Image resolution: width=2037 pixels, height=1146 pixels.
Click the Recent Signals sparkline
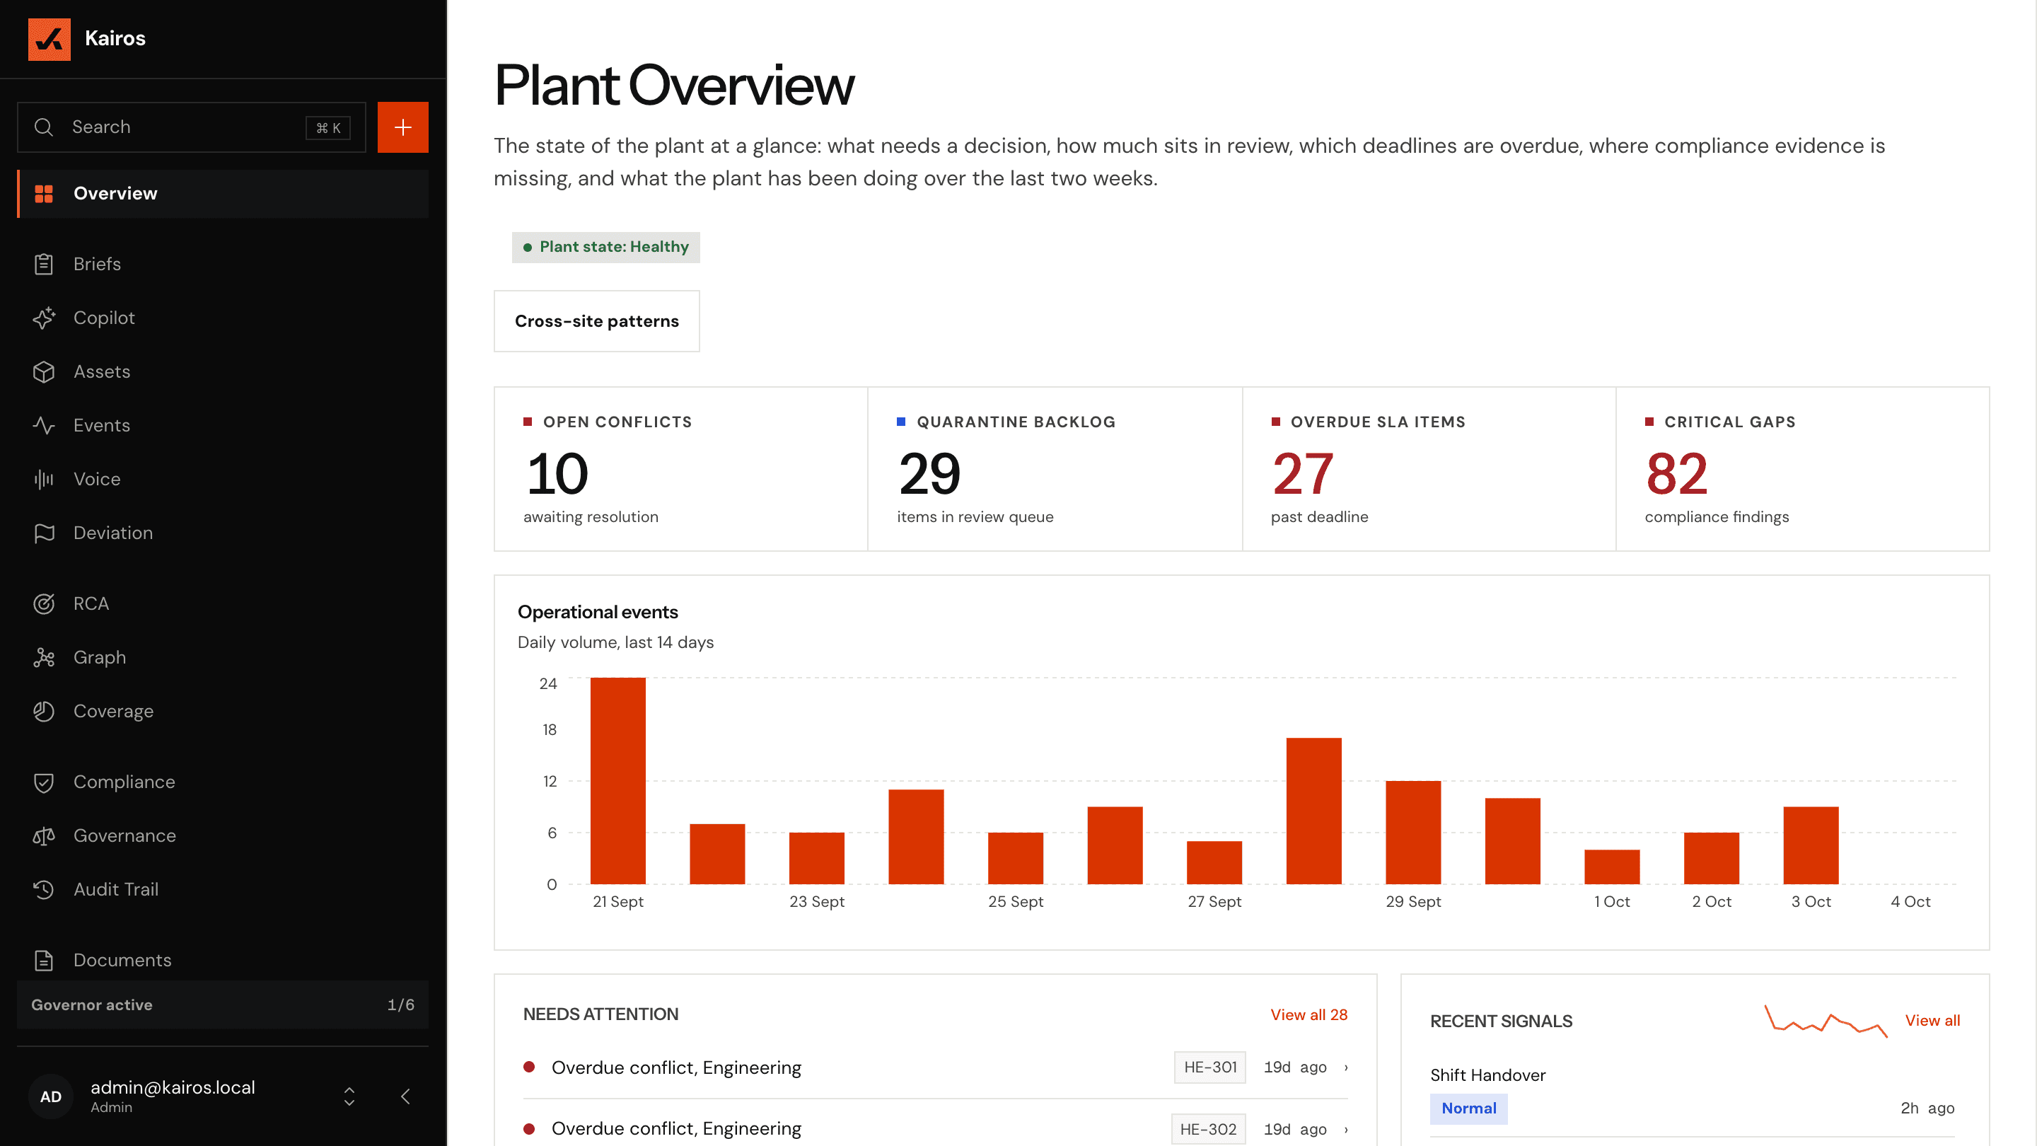(x=1826, y=1020)
